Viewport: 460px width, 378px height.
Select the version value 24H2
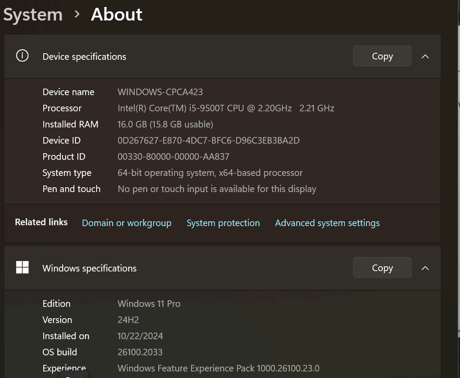(128, 320)
